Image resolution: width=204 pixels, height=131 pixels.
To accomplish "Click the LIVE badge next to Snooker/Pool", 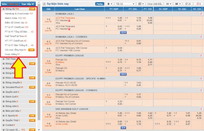I will pyautogui.click(x=32, y=87).
